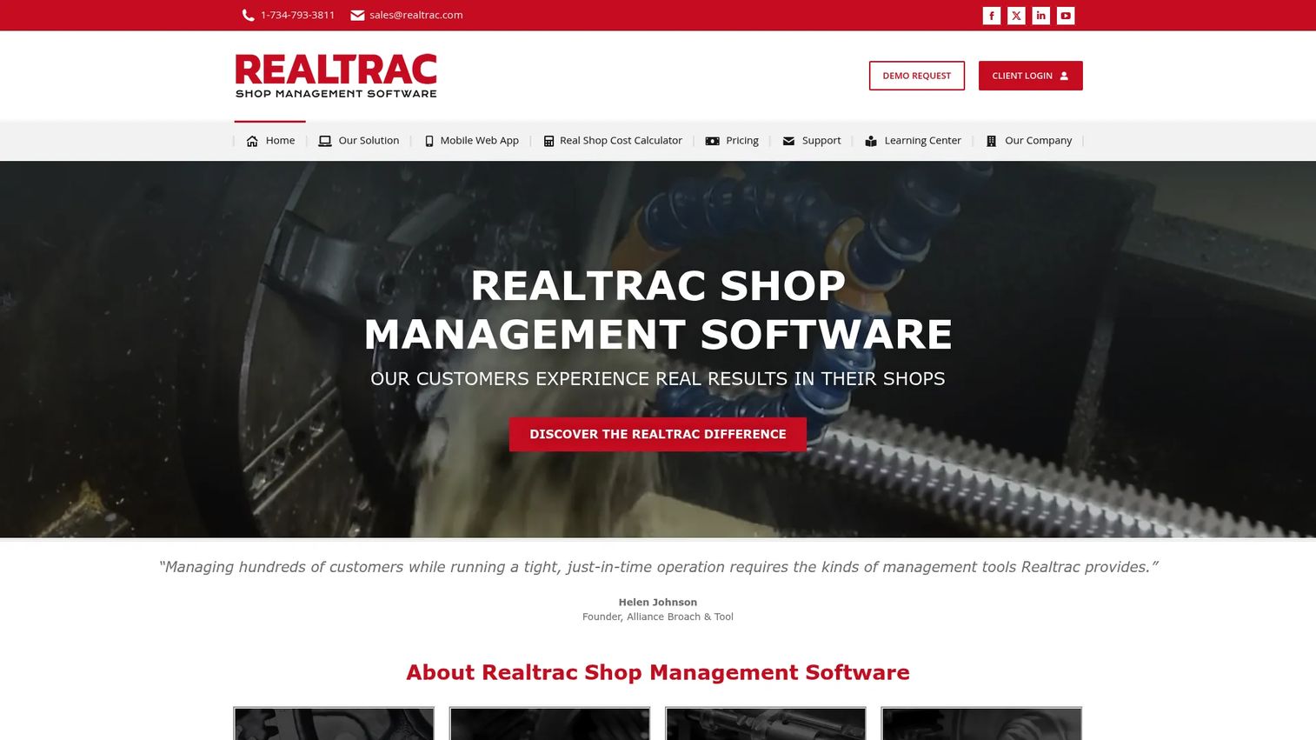This screenshot has height=740, width=1316.
Task: Click the reader icon for Learning Center
Action: (x=871, y=141)
